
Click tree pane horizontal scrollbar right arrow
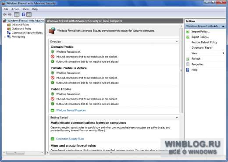tap(42, 153)
